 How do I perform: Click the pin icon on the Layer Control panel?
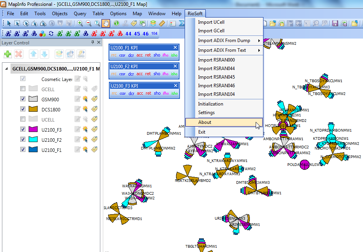93,42
